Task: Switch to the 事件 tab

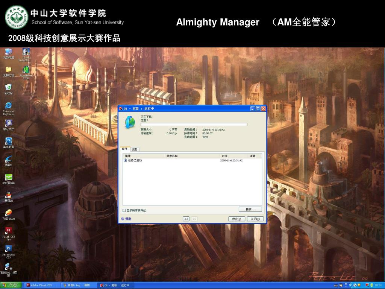Action: [x=125, y=149]
